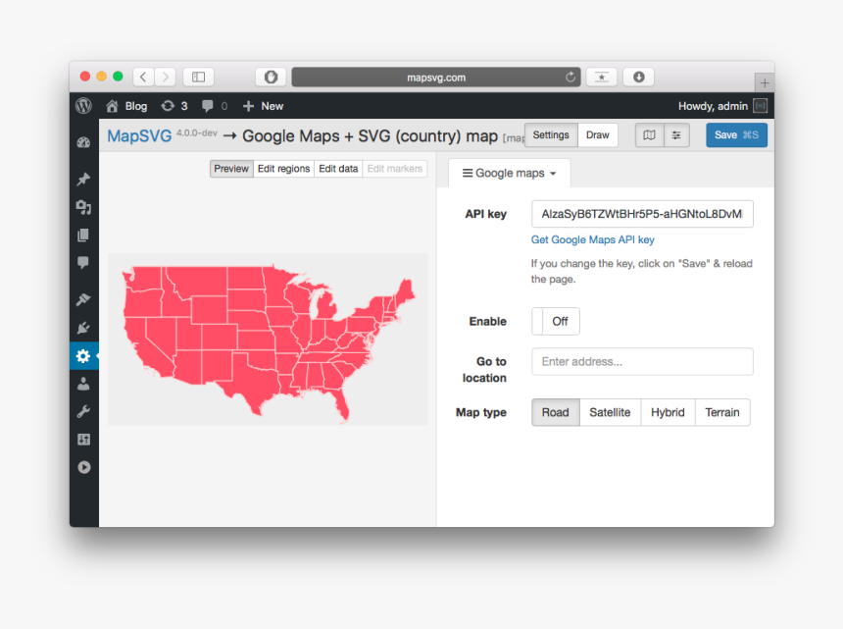Select the Edit data mode
This screenshot has width=843, height=629.
pyautogui.click(x=338, y=169)
